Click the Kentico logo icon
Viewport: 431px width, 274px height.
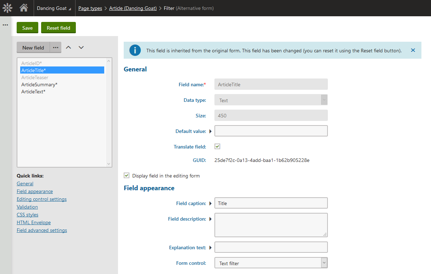7,8
